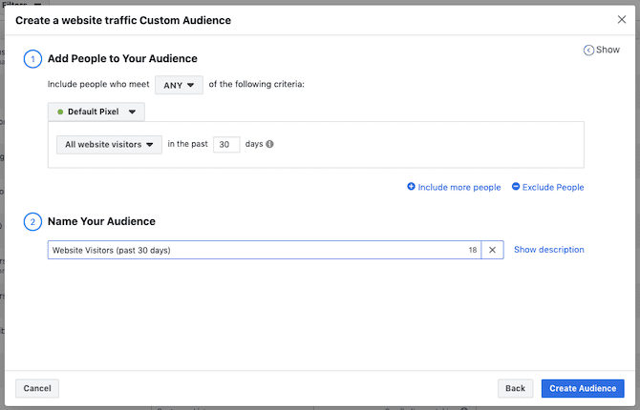Open the All website visitors dropdown

pyautogui.click(x=108, y=145)
